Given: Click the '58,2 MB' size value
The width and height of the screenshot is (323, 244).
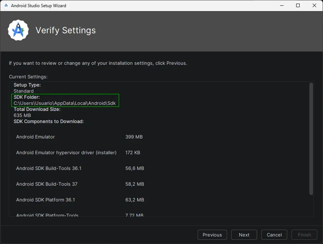Looking at the screenshot, I should pyautogui.click(x=135, y=184).
